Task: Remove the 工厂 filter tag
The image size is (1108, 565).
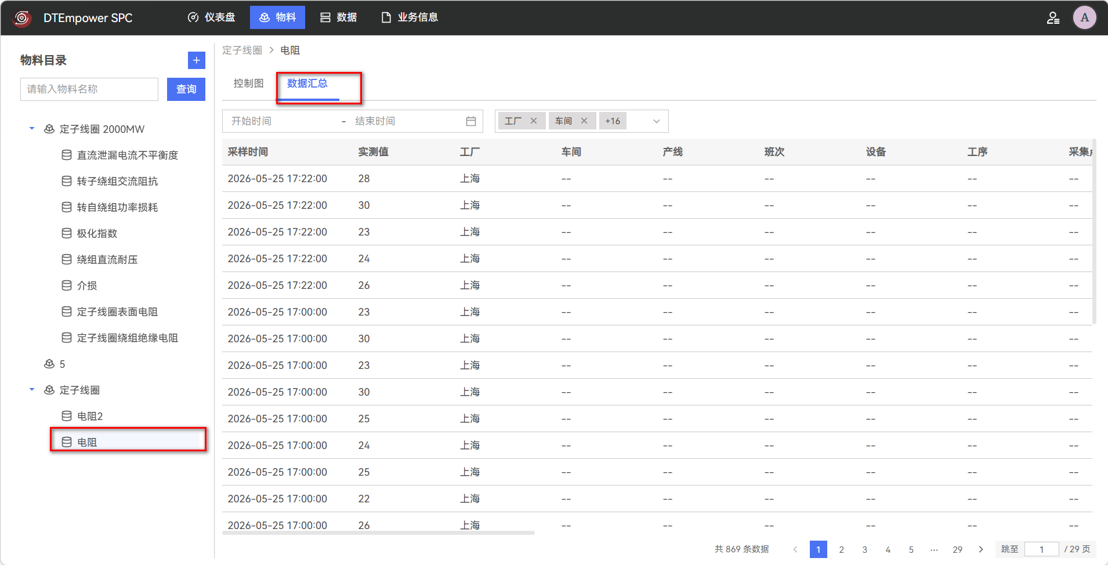Action: pyautogui.click(x=534, y=121)
